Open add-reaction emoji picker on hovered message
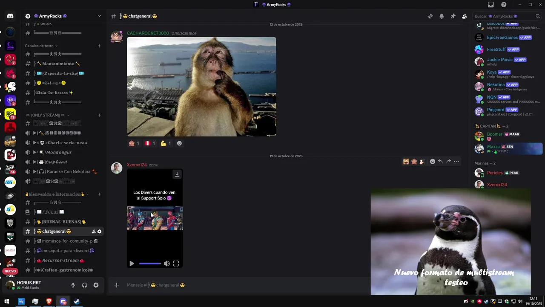This screenshot has height=307, width=545. pos(433,162)
